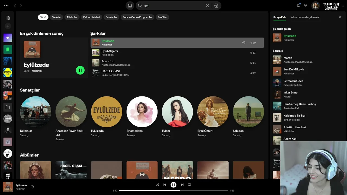Add Eylülzede row to liked songs
347x195 pixels.
coord(244,43)
